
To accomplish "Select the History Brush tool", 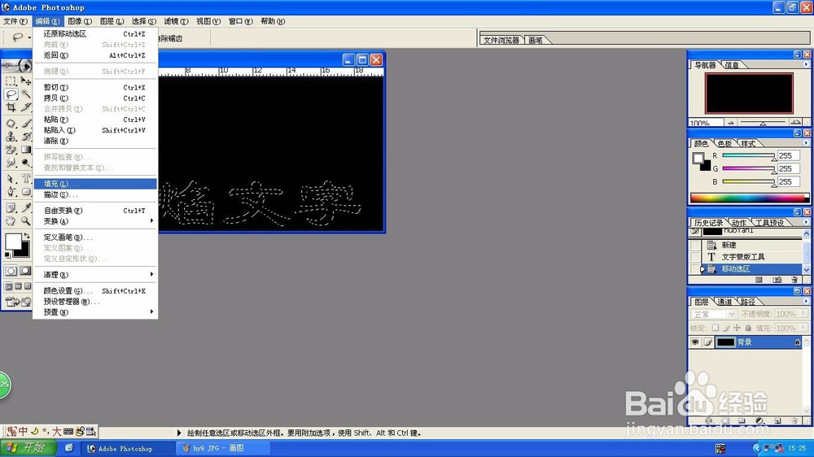I will click(x=25, y=137).
